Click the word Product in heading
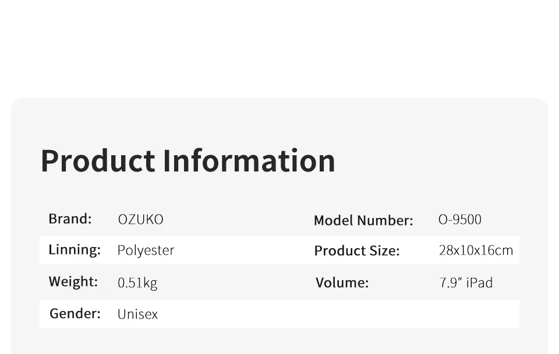This screenshot has height=354, width=559. coord(98,161)
